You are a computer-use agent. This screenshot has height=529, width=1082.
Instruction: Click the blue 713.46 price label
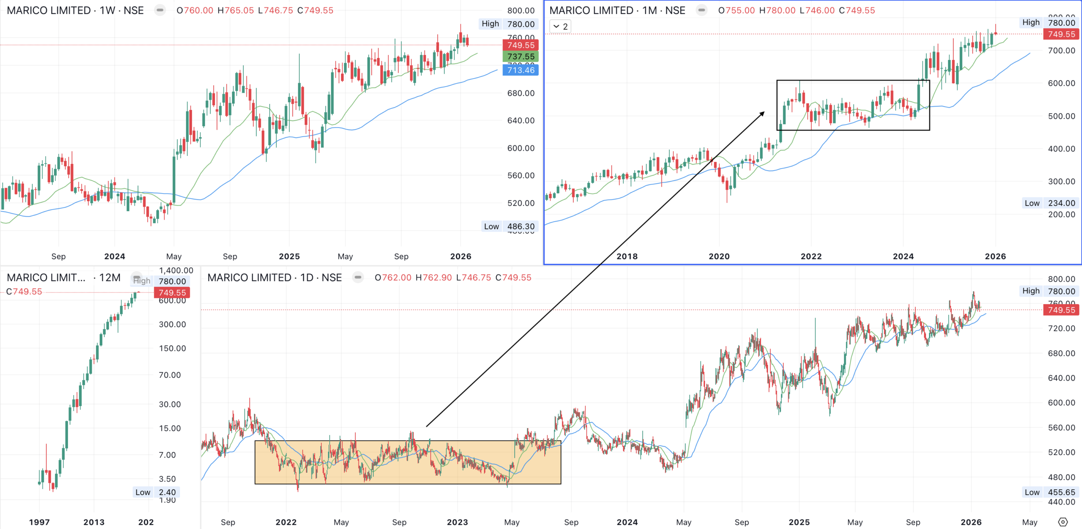pos(521,70)
